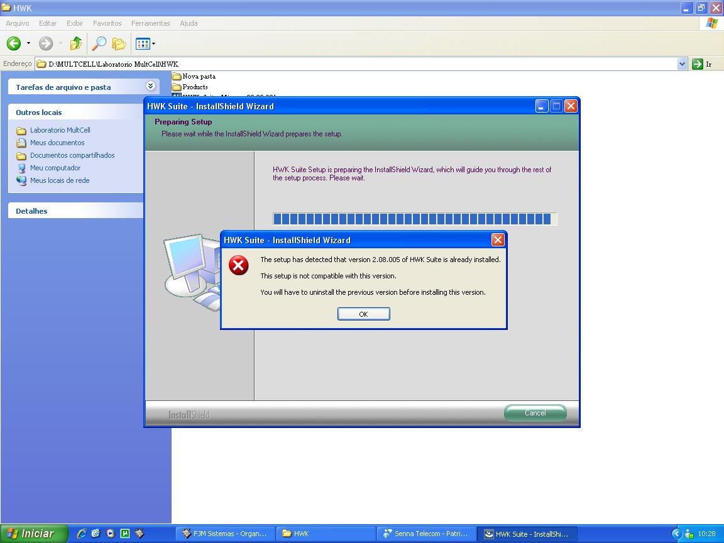Click the green Back arrow in Explorer toolbar
Image resolution: width=724 pixels, height=543 pixels.
[x=14, y=43]
